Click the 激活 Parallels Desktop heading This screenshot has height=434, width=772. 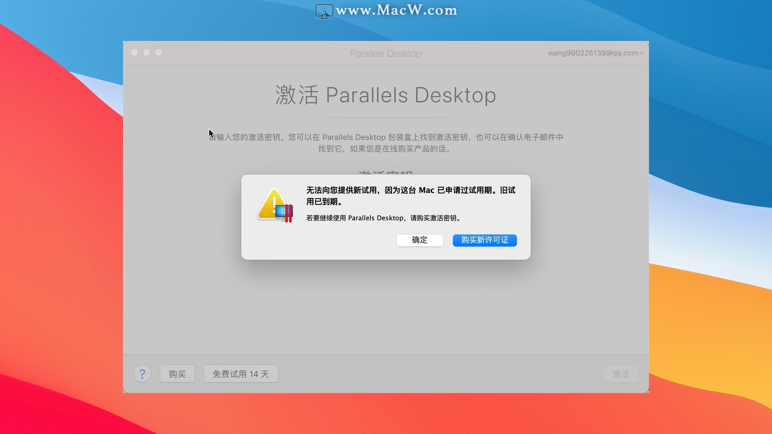(386, 95)
